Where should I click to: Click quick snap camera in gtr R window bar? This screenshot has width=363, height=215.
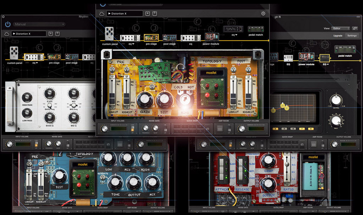coord(302,145)
